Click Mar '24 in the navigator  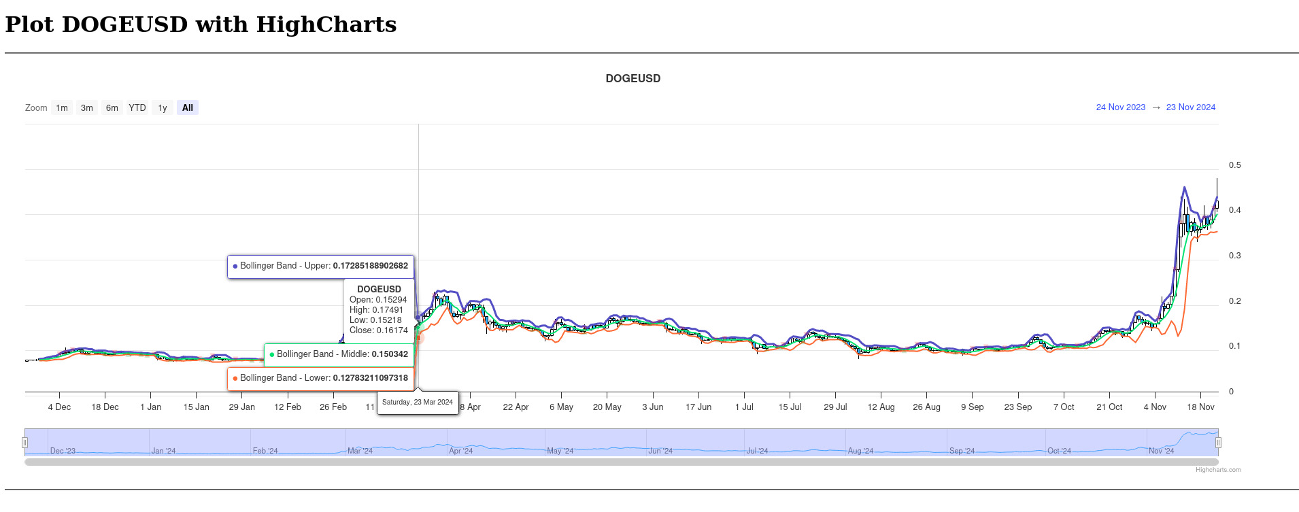click(360, 451)
